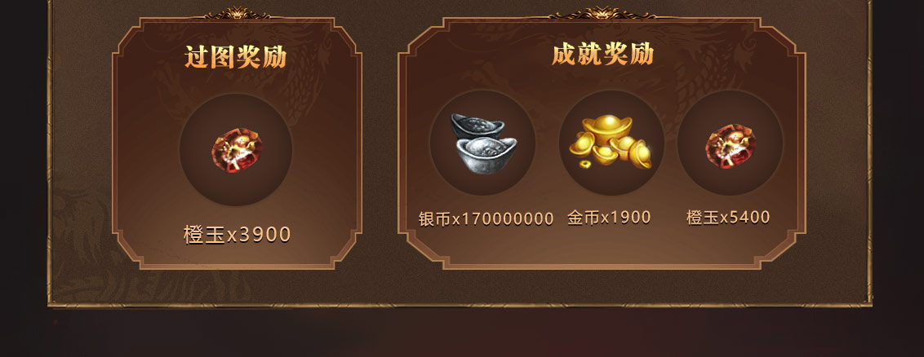Click the orange jade gem under 成就奖励
The height and width of the screenshot is (357, 924).
click(730, 145)
